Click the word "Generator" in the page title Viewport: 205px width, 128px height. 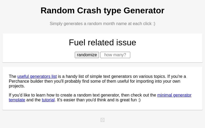click(x=144, y=10)
